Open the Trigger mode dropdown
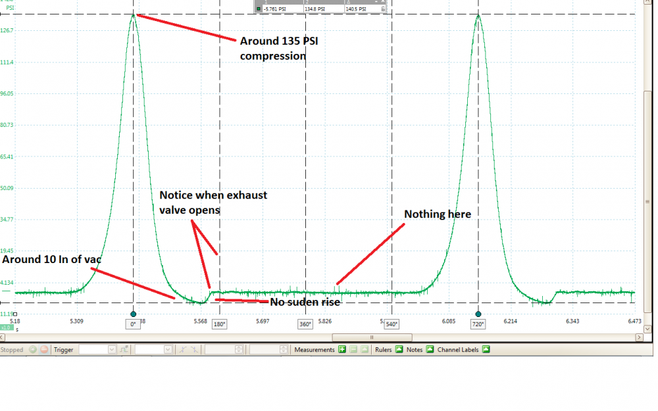 click(x=97, y=349)
